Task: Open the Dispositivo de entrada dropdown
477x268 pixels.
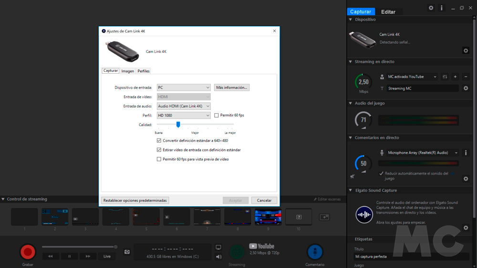Action: 184,88
